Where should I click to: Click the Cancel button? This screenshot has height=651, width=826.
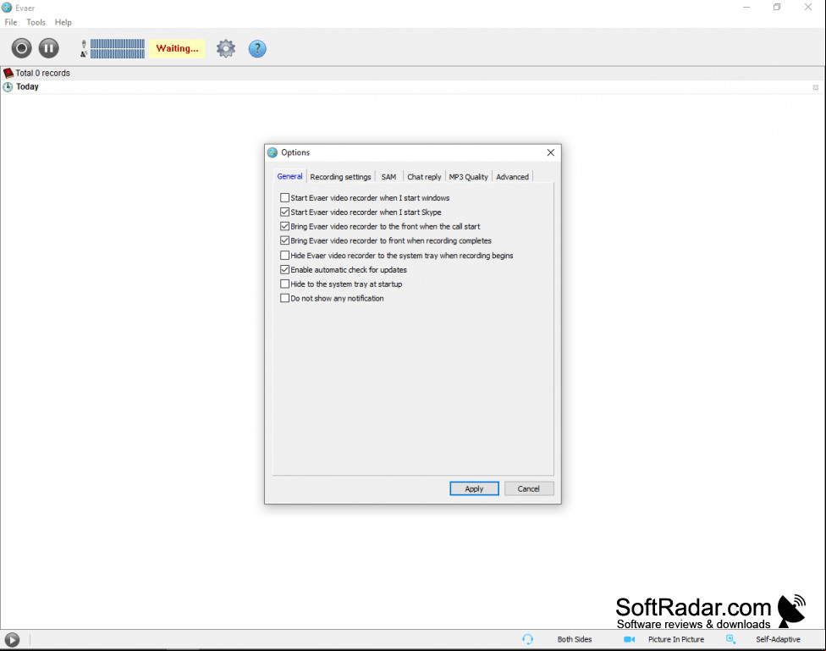528,488
